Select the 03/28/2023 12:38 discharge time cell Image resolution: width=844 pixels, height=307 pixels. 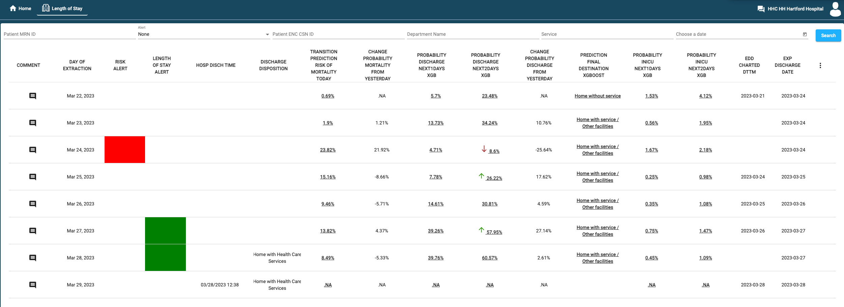pyautogui.click(x=220, y=285)
